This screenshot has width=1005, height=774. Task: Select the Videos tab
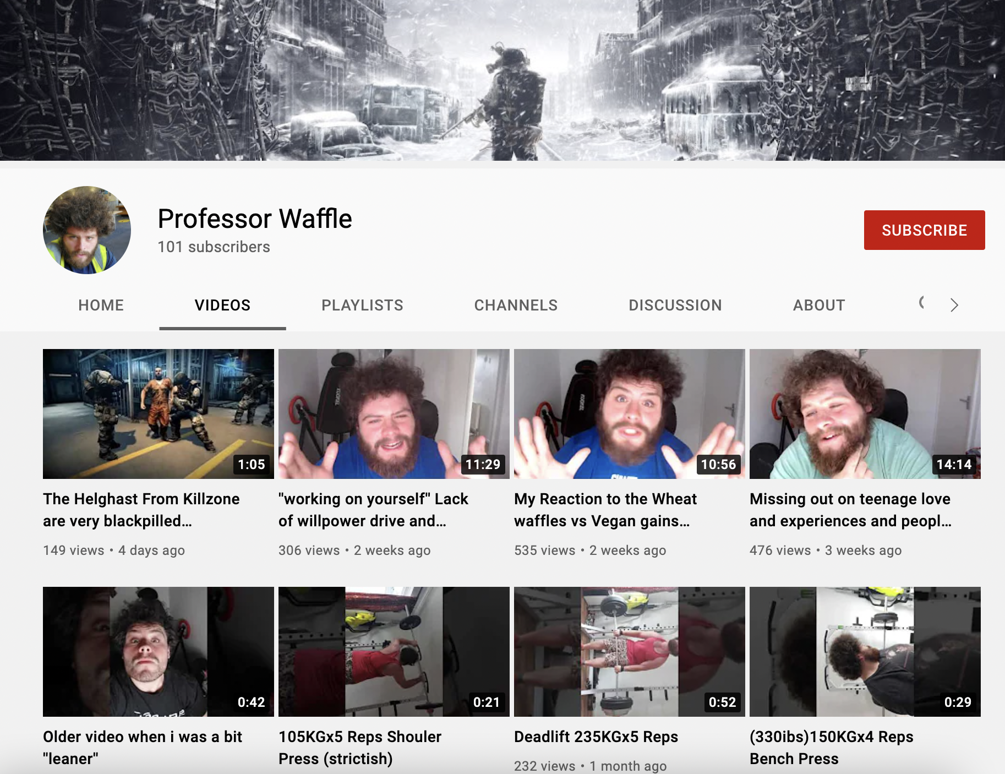coord(222,305)
